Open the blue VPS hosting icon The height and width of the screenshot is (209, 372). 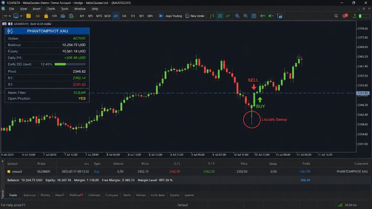point(63,16)
